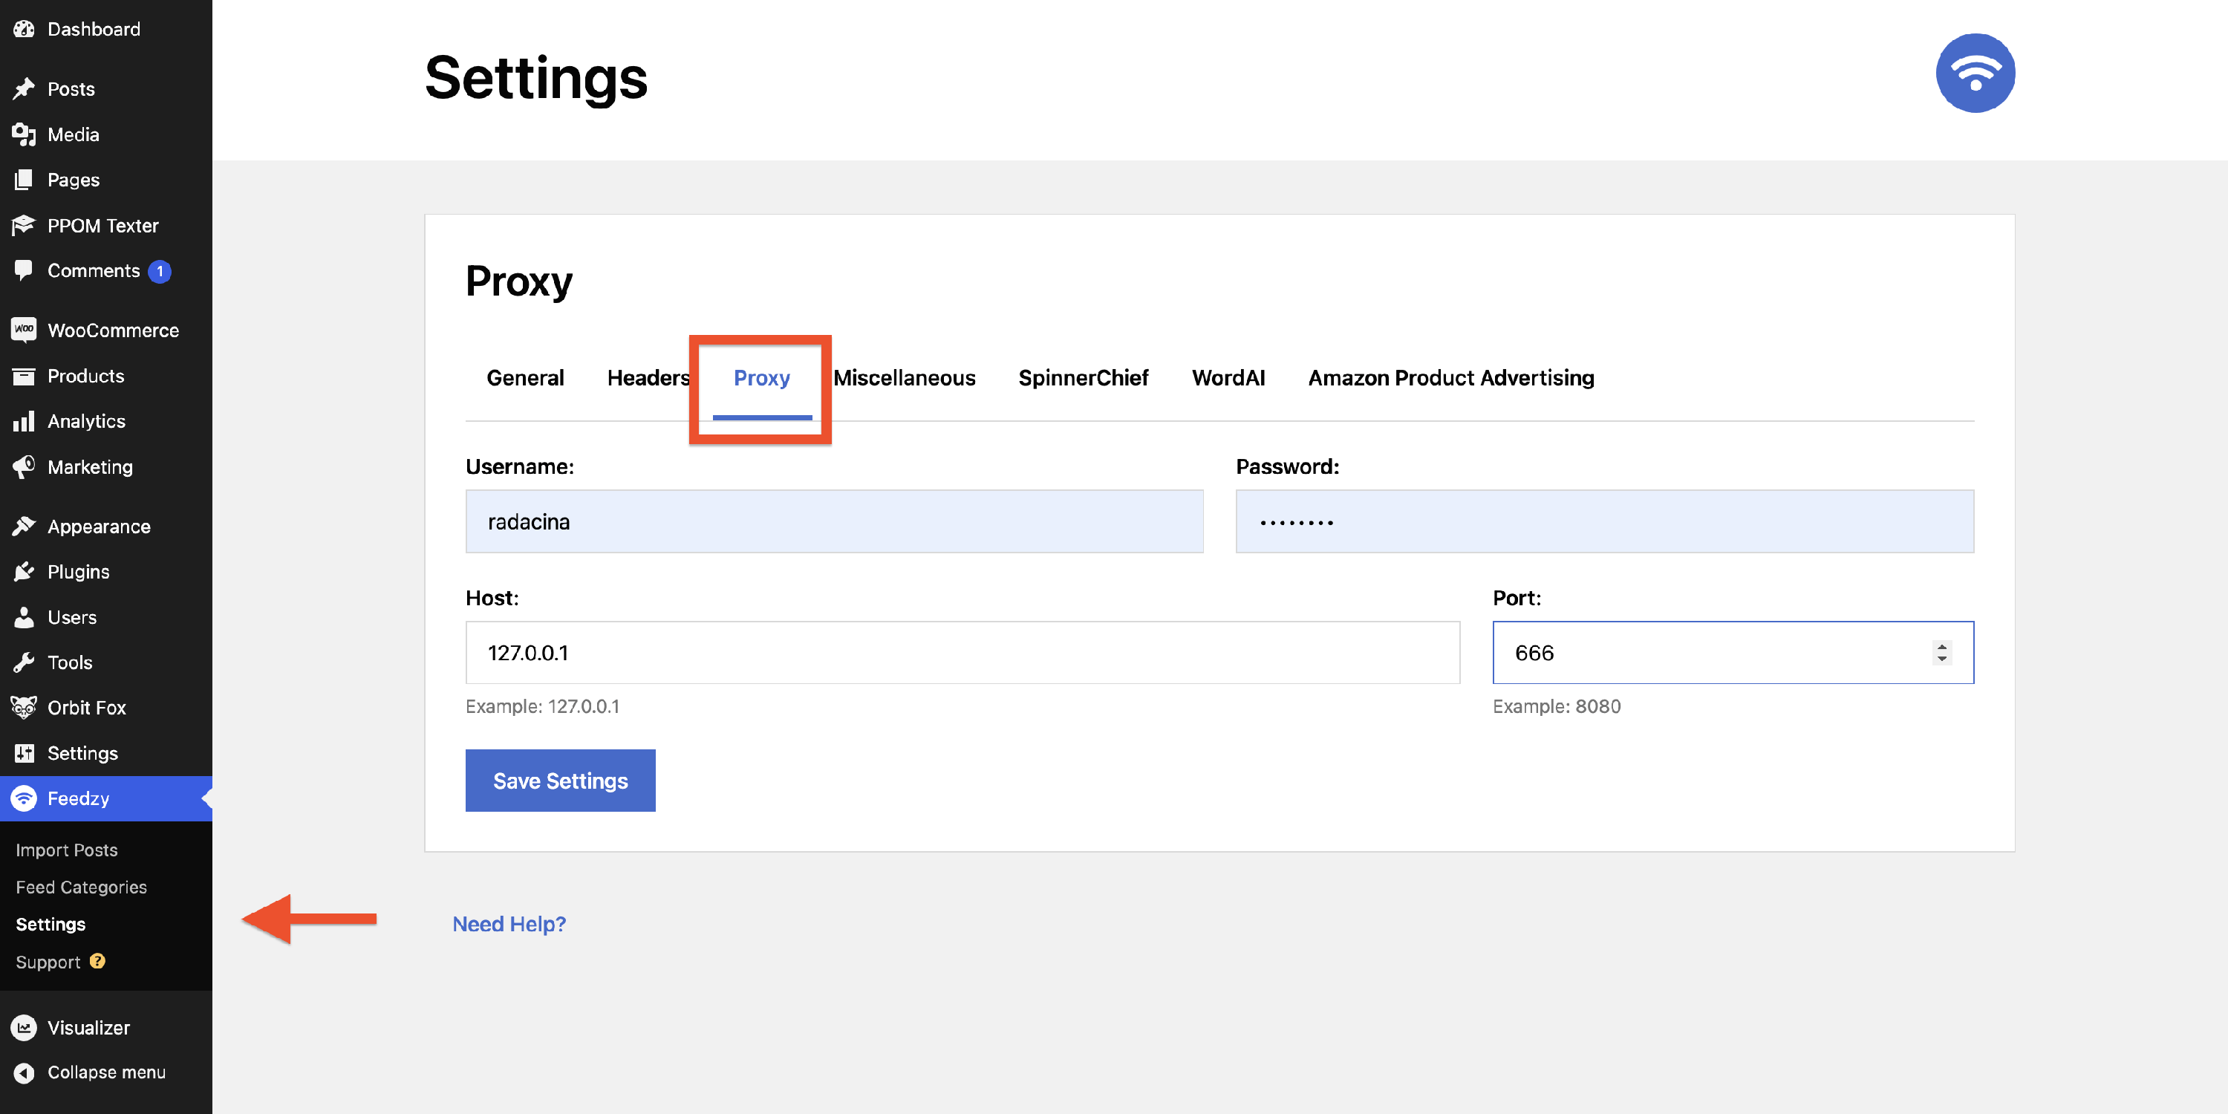Screen dimensions: 2228x1114
Task: Open Import Posts submenu item
Action: click(67, 850)
